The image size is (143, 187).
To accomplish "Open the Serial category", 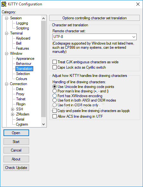I will coord(20,119).
